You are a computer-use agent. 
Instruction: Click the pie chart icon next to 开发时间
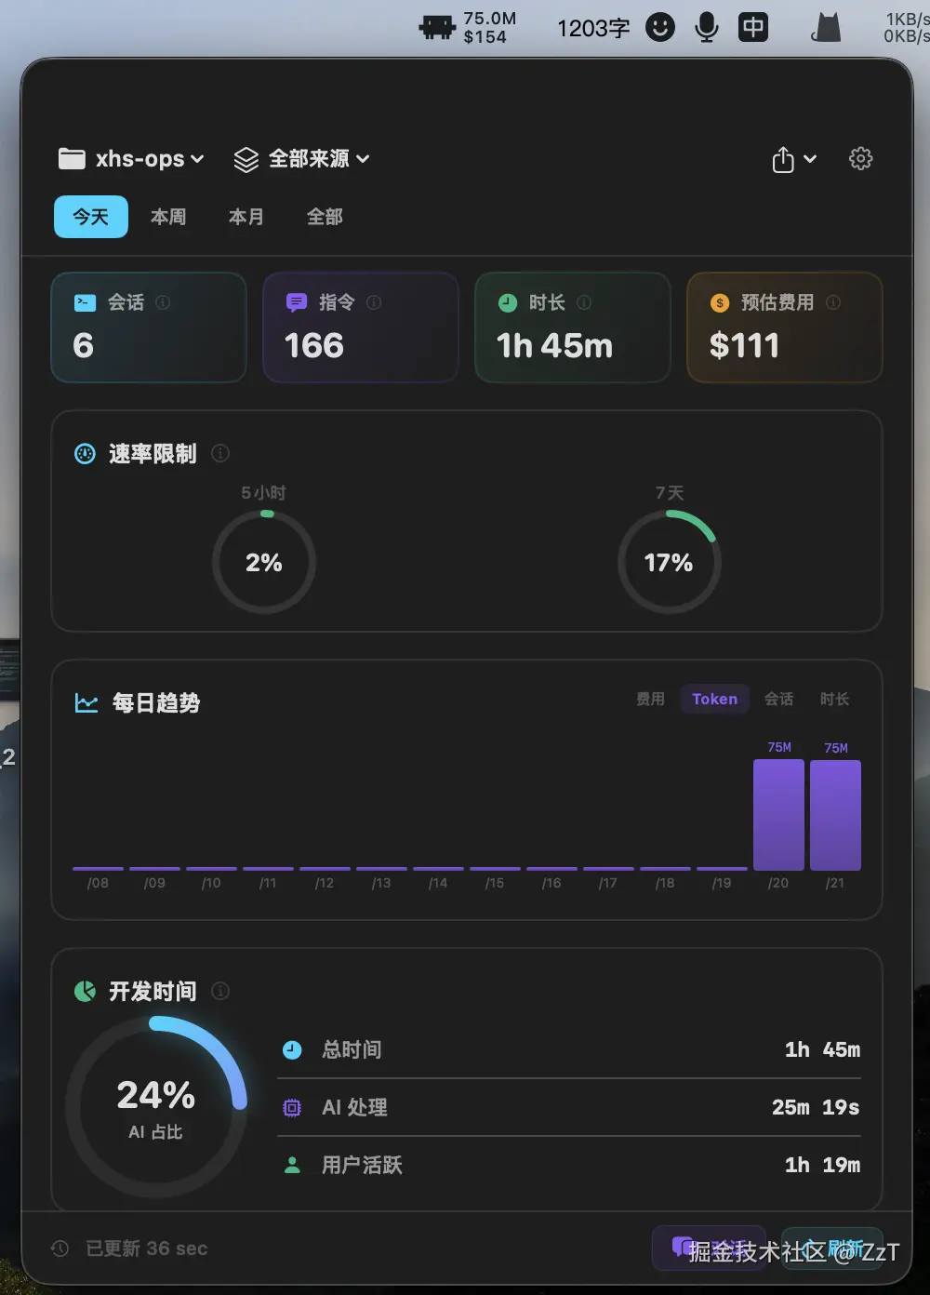[x=85, y=991]
